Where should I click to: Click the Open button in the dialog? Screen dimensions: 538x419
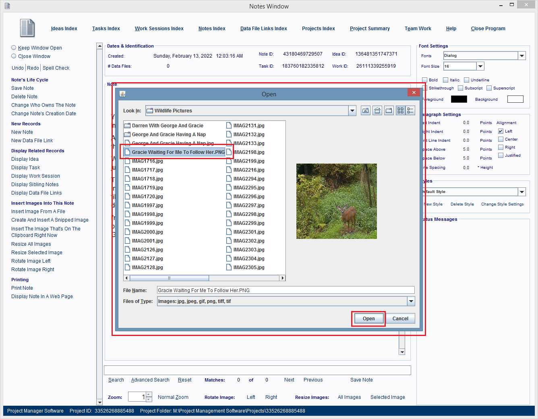click(x=368, y=319)
